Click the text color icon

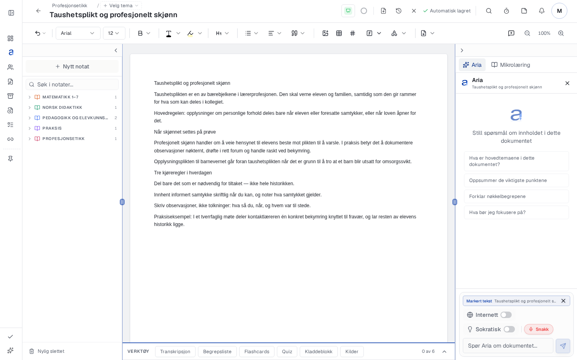169,33
